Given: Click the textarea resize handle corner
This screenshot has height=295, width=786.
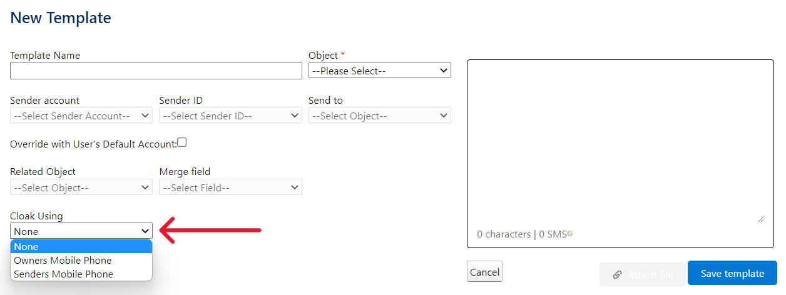Looking at the screenshot, I should [x=760, y=219].
